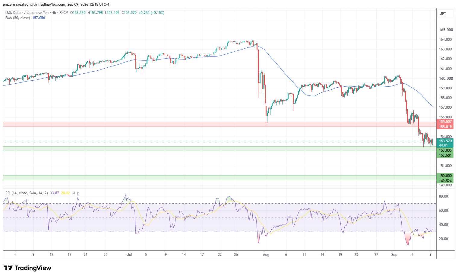
Task: Click the 157.000 price axis label
Action: (x=445, y=108)
